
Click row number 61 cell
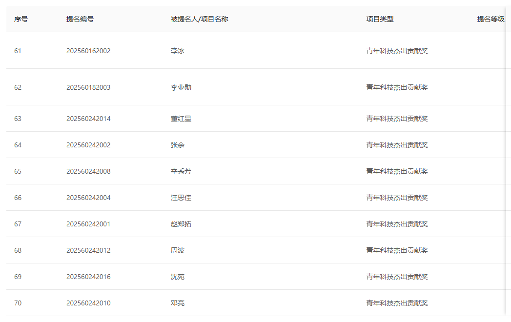[x=18, y=51]
